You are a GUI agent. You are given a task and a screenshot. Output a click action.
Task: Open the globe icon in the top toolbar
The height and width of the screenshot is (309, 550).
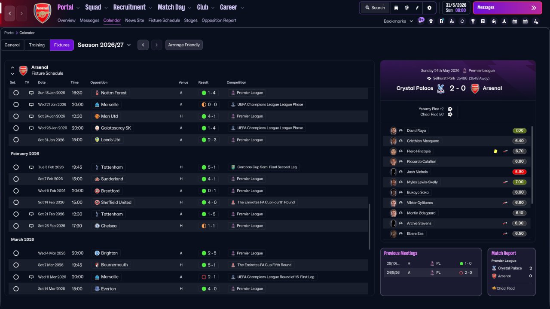coord(406,8)
